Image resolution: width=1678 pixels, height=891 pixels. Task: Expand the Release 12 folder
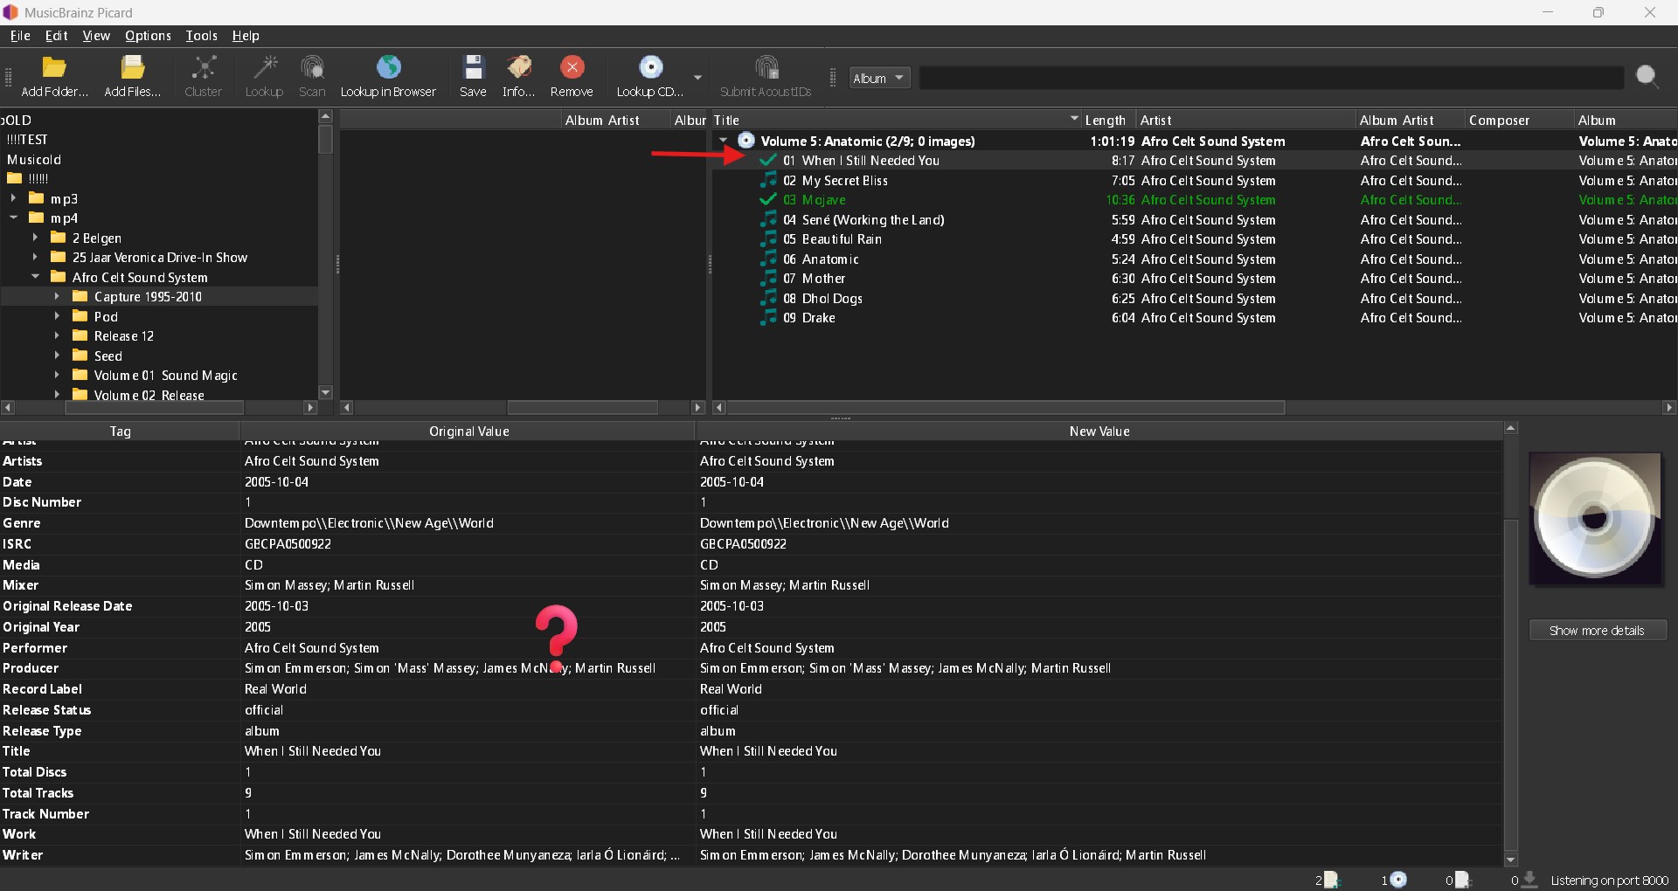[x=58, y=335]
